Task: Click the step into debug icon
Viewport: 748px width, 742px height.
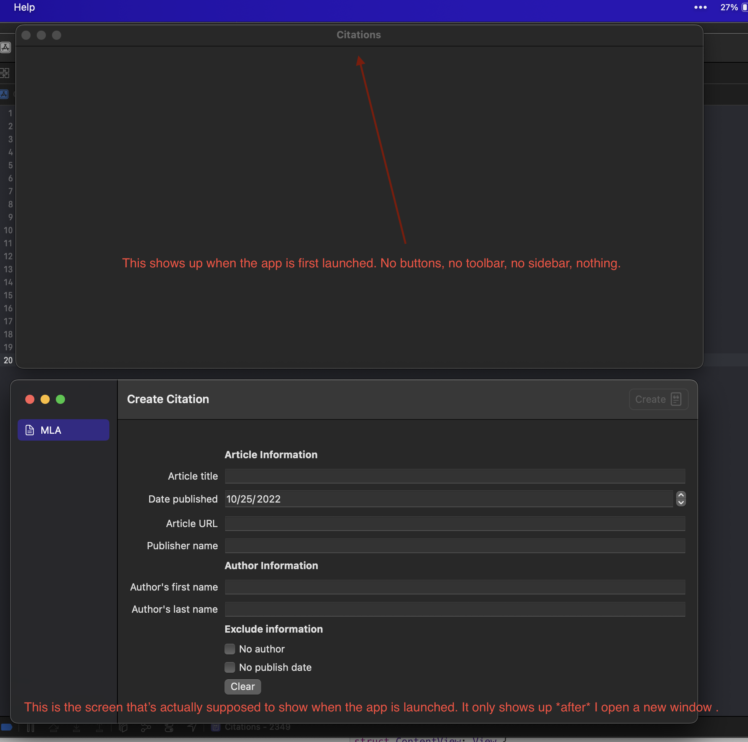Action: point(76,728)
